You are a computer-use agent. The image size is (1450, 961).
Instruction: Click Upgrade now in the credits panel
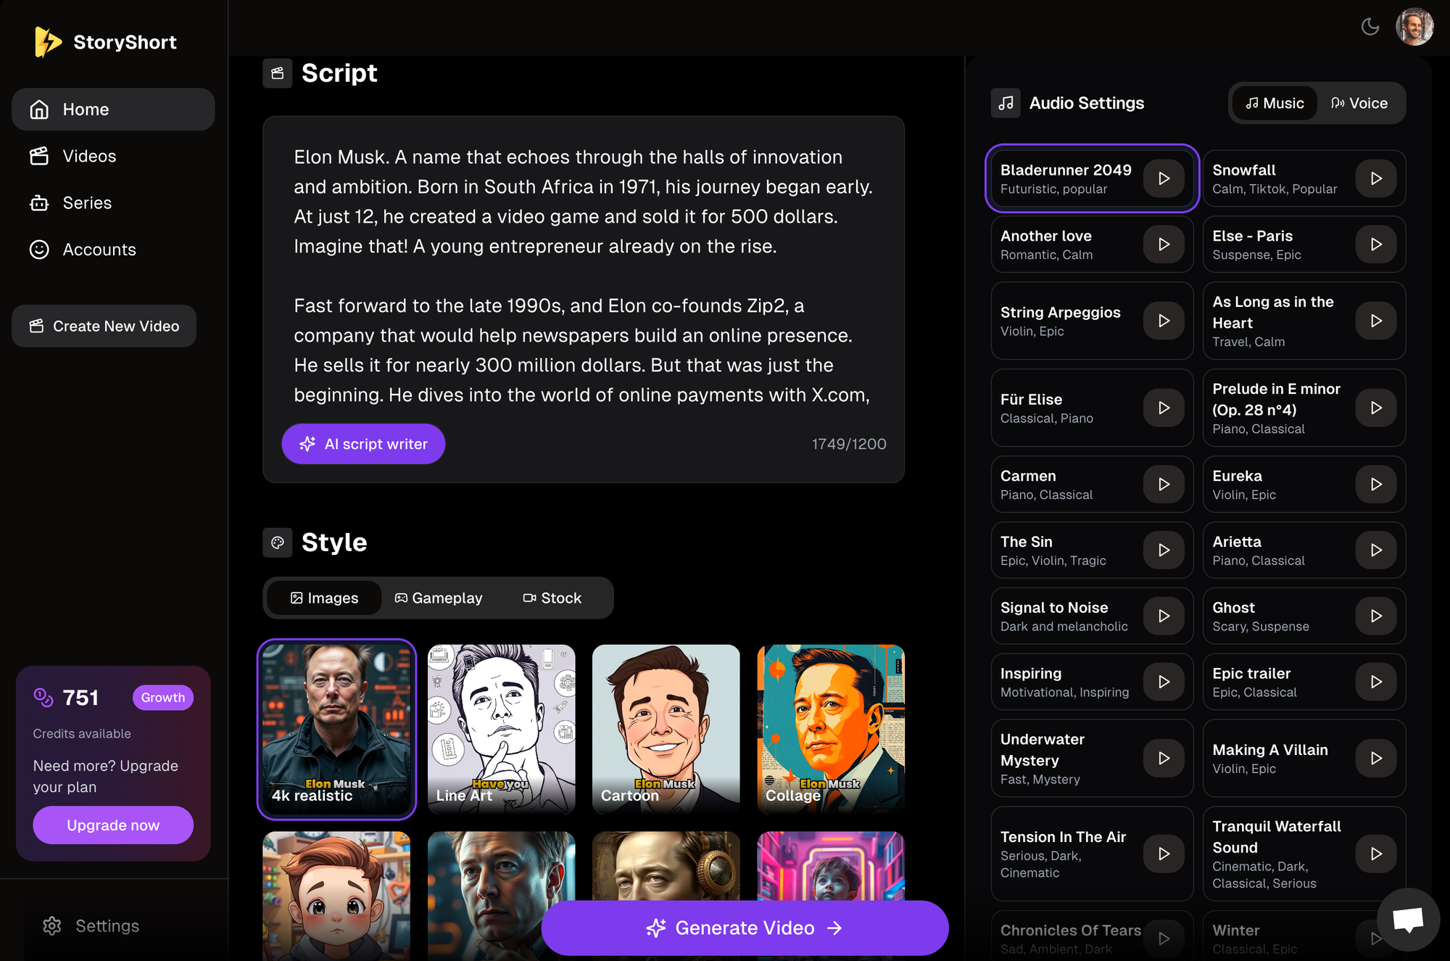click(112, 825)
